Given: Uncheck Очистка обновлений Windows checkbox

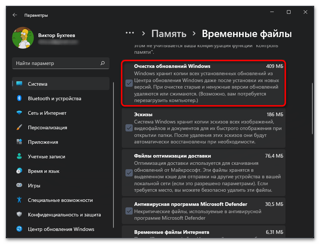Looking at the screenshot, I should 129,83.
